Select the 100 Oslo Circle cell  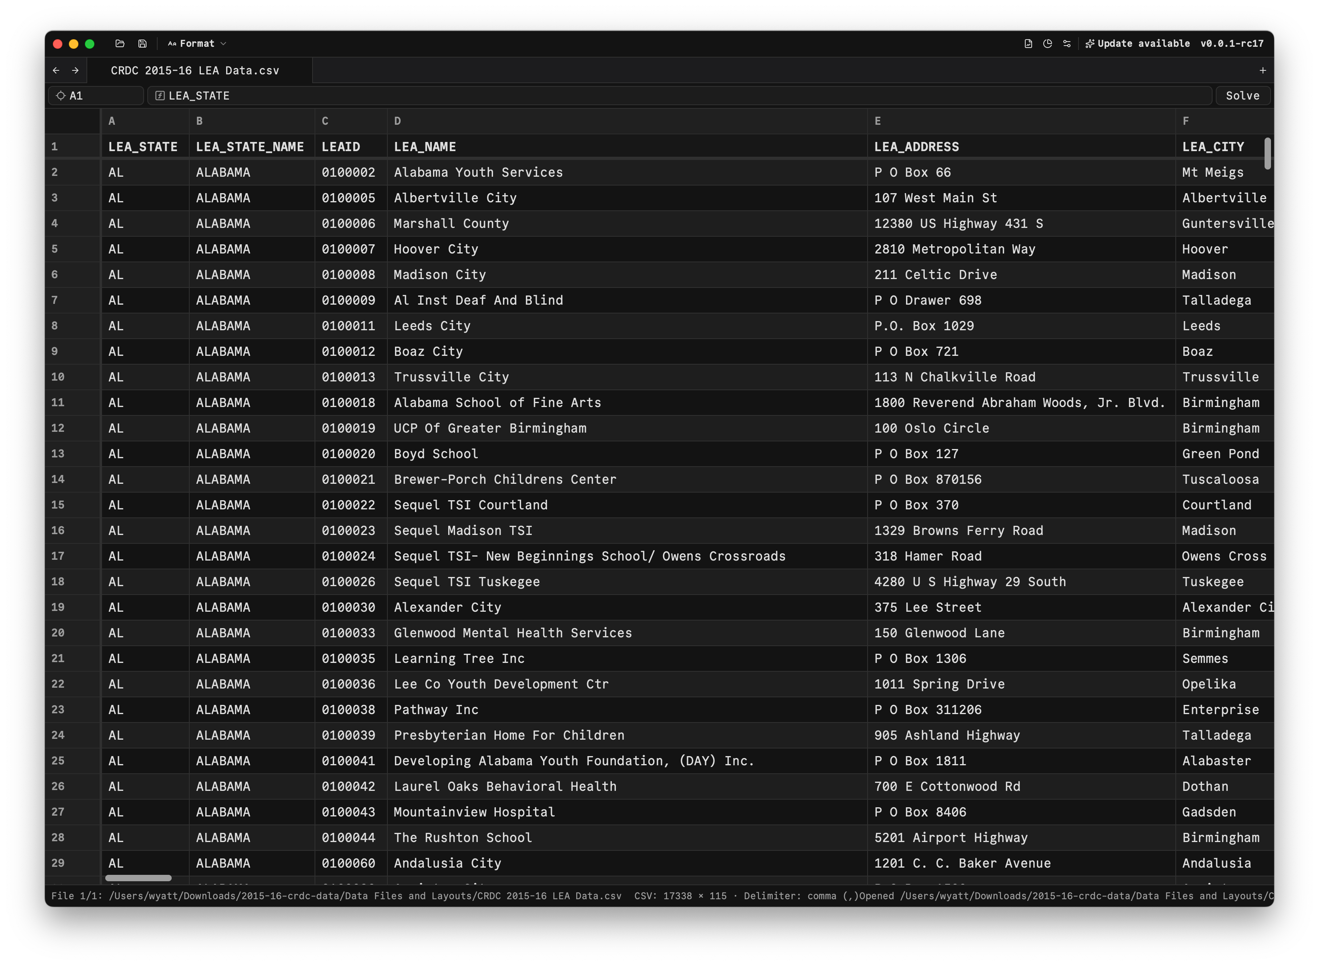point(1021,428)
